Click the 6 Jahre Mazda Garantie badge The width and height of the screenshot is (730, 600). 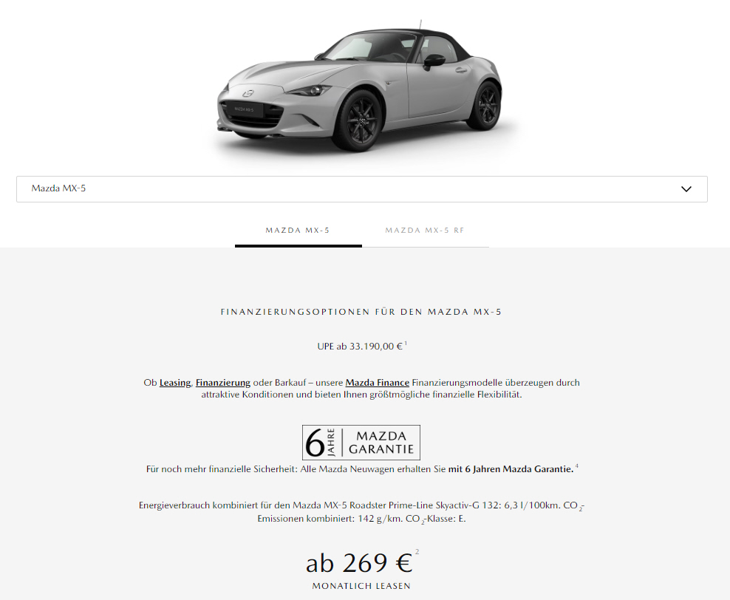coord(361,443)
